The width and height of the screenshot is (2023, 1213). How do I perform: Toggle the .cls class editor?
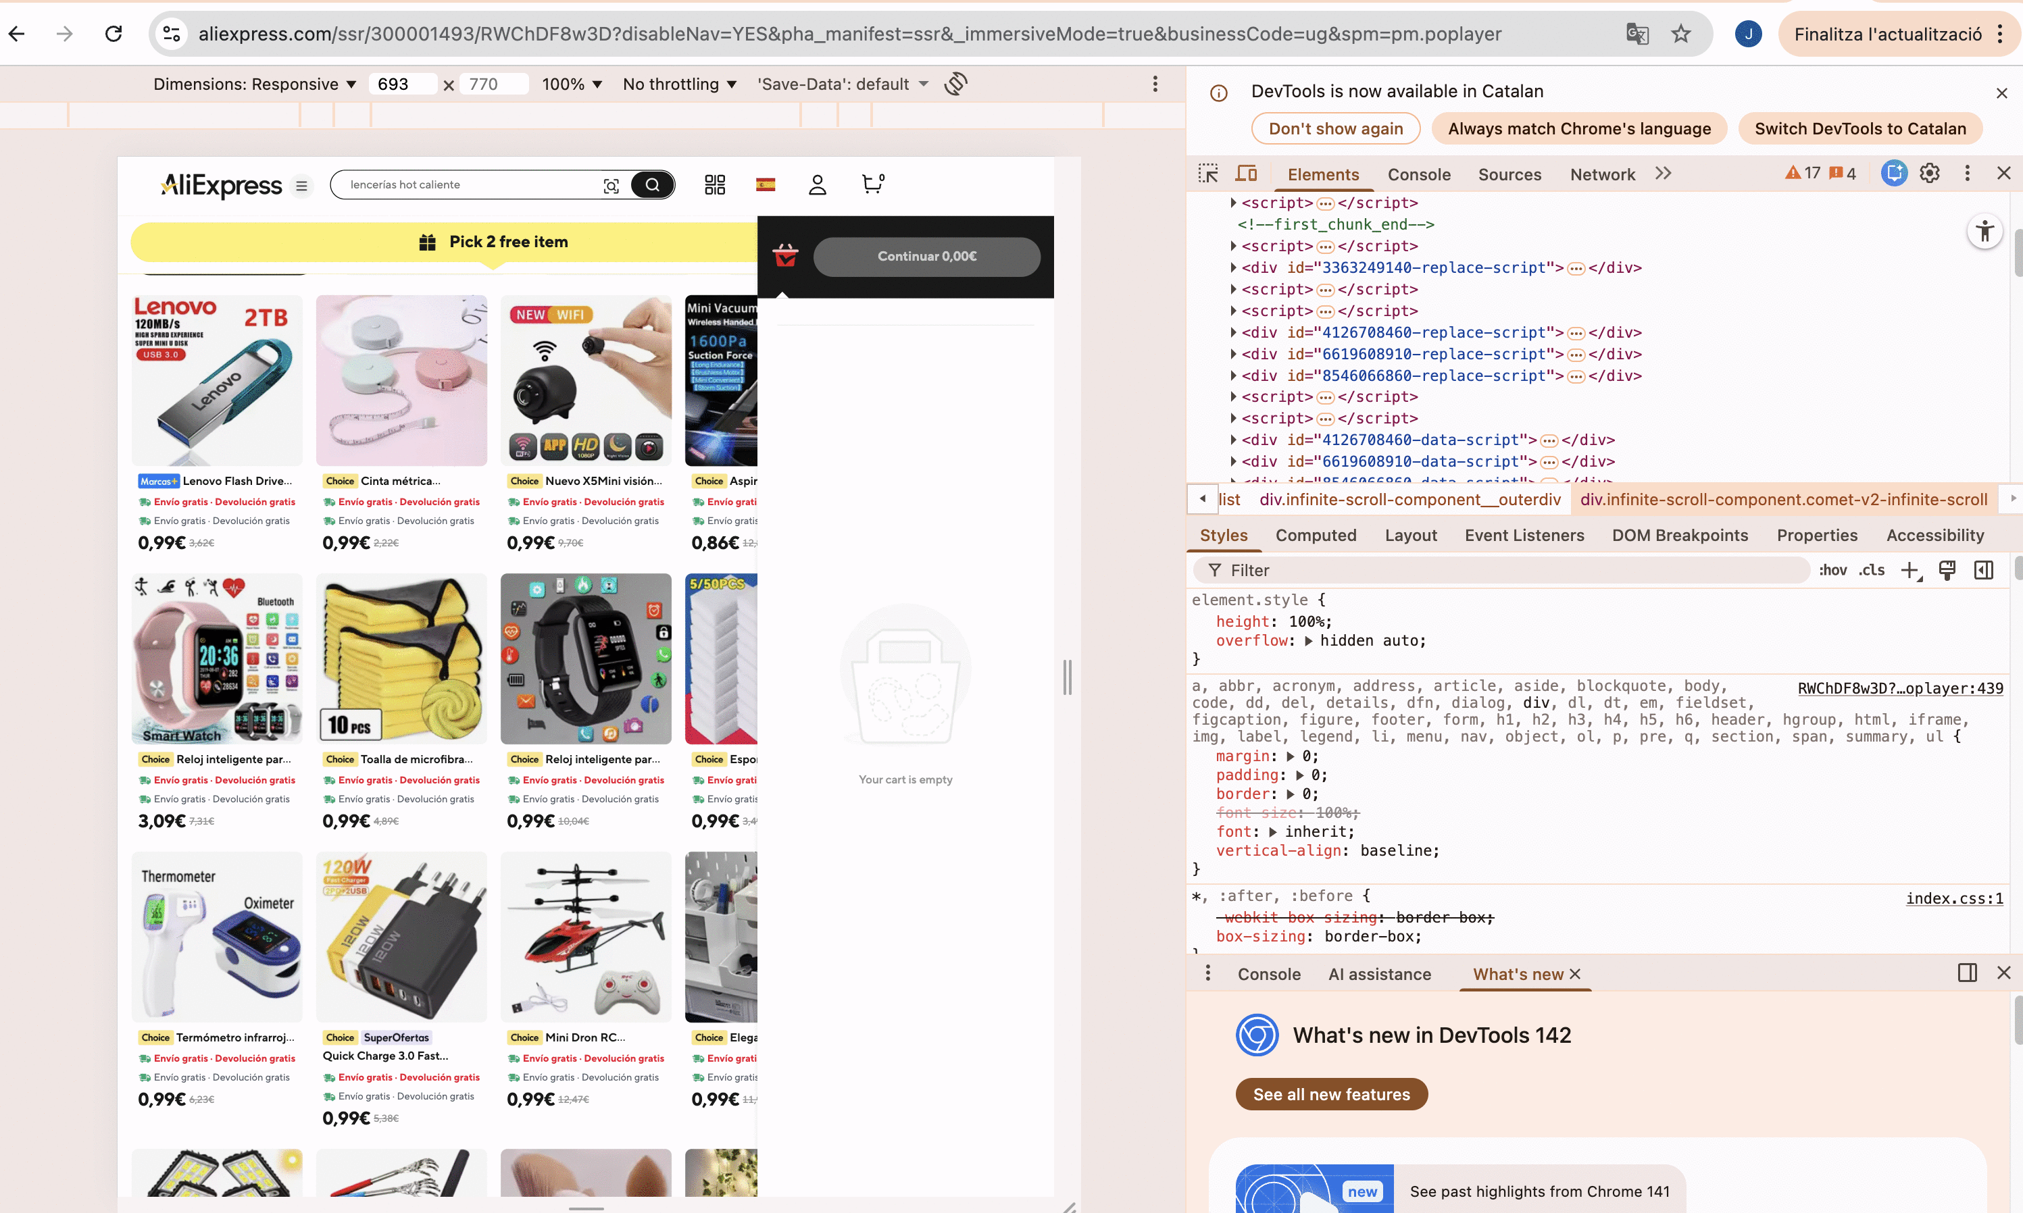pyautogui.click(x=1871, y=571)
